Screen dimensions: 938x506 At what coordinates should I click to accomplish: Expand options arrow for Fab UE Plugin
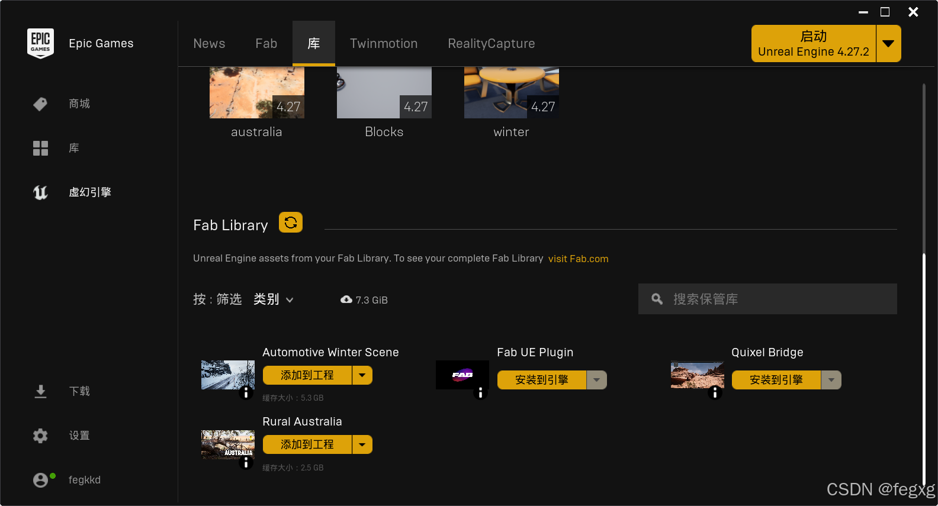pos(596,380)
